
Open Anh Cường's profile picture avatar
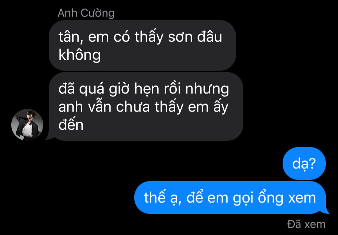27,125
